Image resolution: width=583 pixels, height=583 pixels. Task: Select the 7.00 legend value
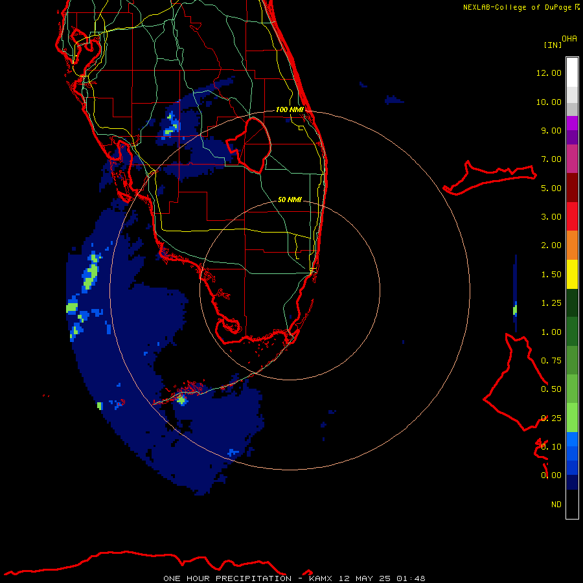[551, 159]
